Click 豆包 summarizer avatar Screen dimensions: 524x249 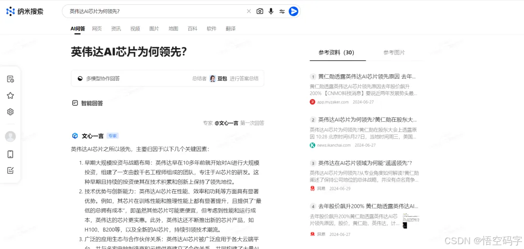point(213,79)
